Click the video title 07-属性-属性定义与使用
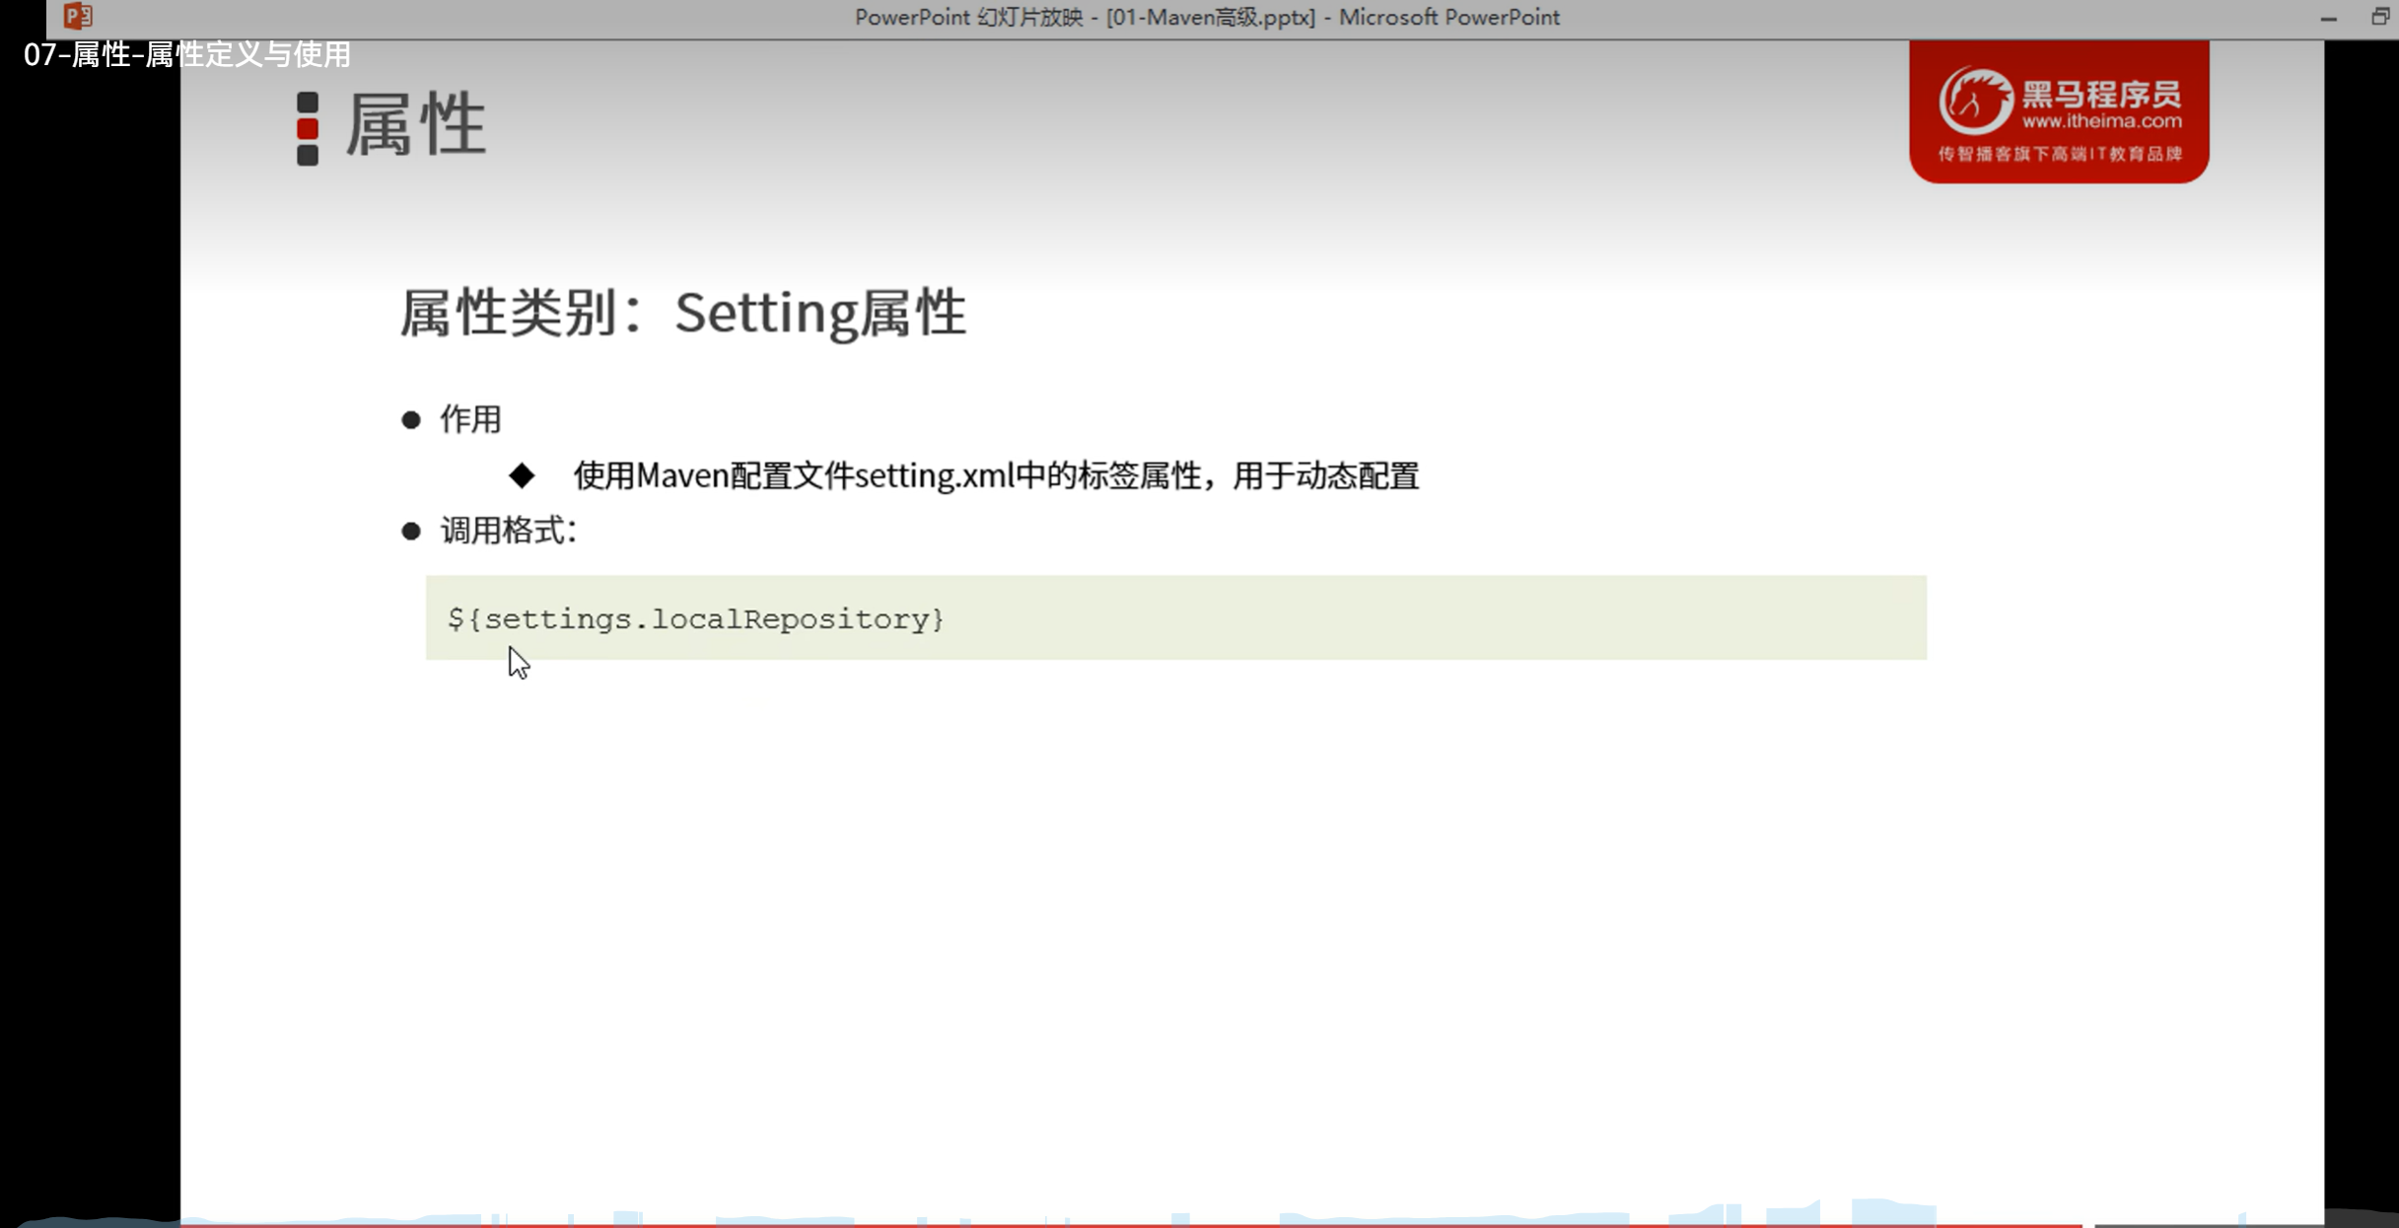This screenshot has height=1228, width=2399. coord(186,54)
